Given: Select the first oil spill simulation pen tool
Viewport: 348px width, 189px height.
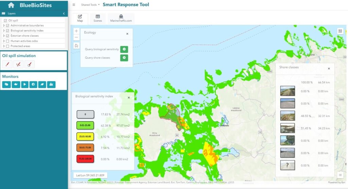Looking at the screenshot, I should [7, 64].
